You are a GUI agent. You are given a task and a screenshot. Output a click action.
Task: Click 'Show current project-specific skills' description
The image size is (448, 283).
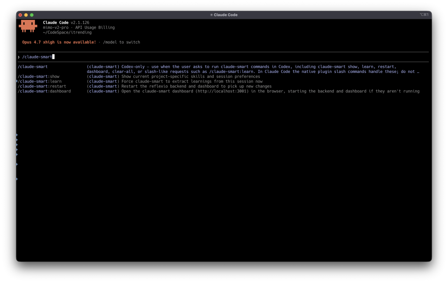(x=190, y=77)
